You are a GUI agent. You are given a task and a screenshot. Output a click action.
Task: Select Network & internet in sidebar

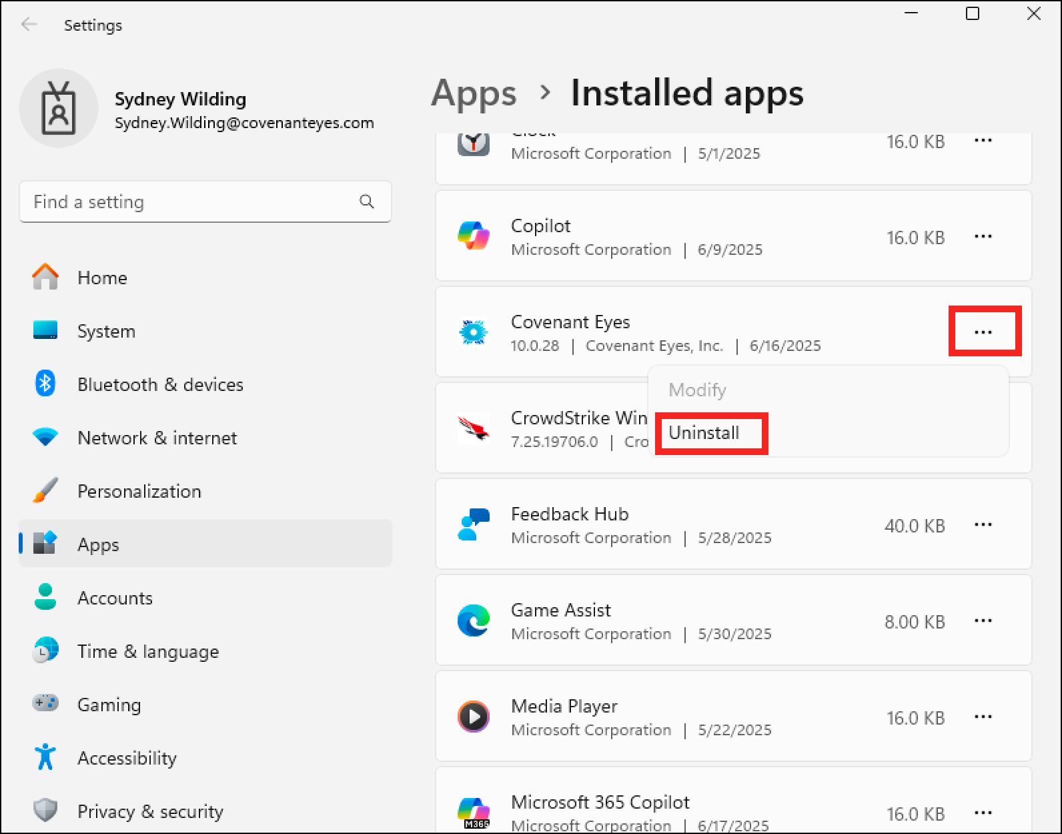(205, 438)
